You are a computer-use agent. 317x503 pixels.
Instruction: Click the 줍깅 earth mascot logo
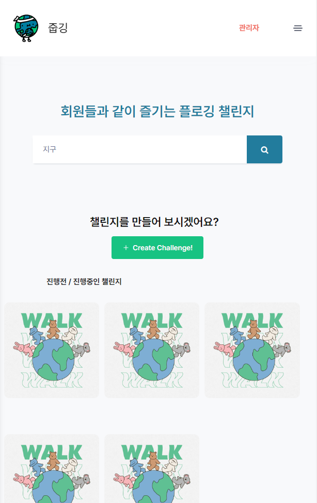[x=26, y=28]
